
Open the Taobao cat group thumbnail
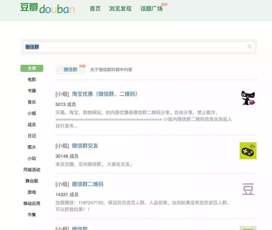pyautogui.click(x=248, y=98)
